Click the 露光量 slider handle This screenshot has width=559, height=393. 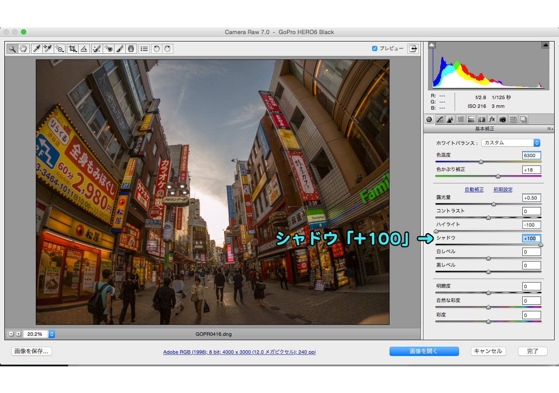(493, 204)
